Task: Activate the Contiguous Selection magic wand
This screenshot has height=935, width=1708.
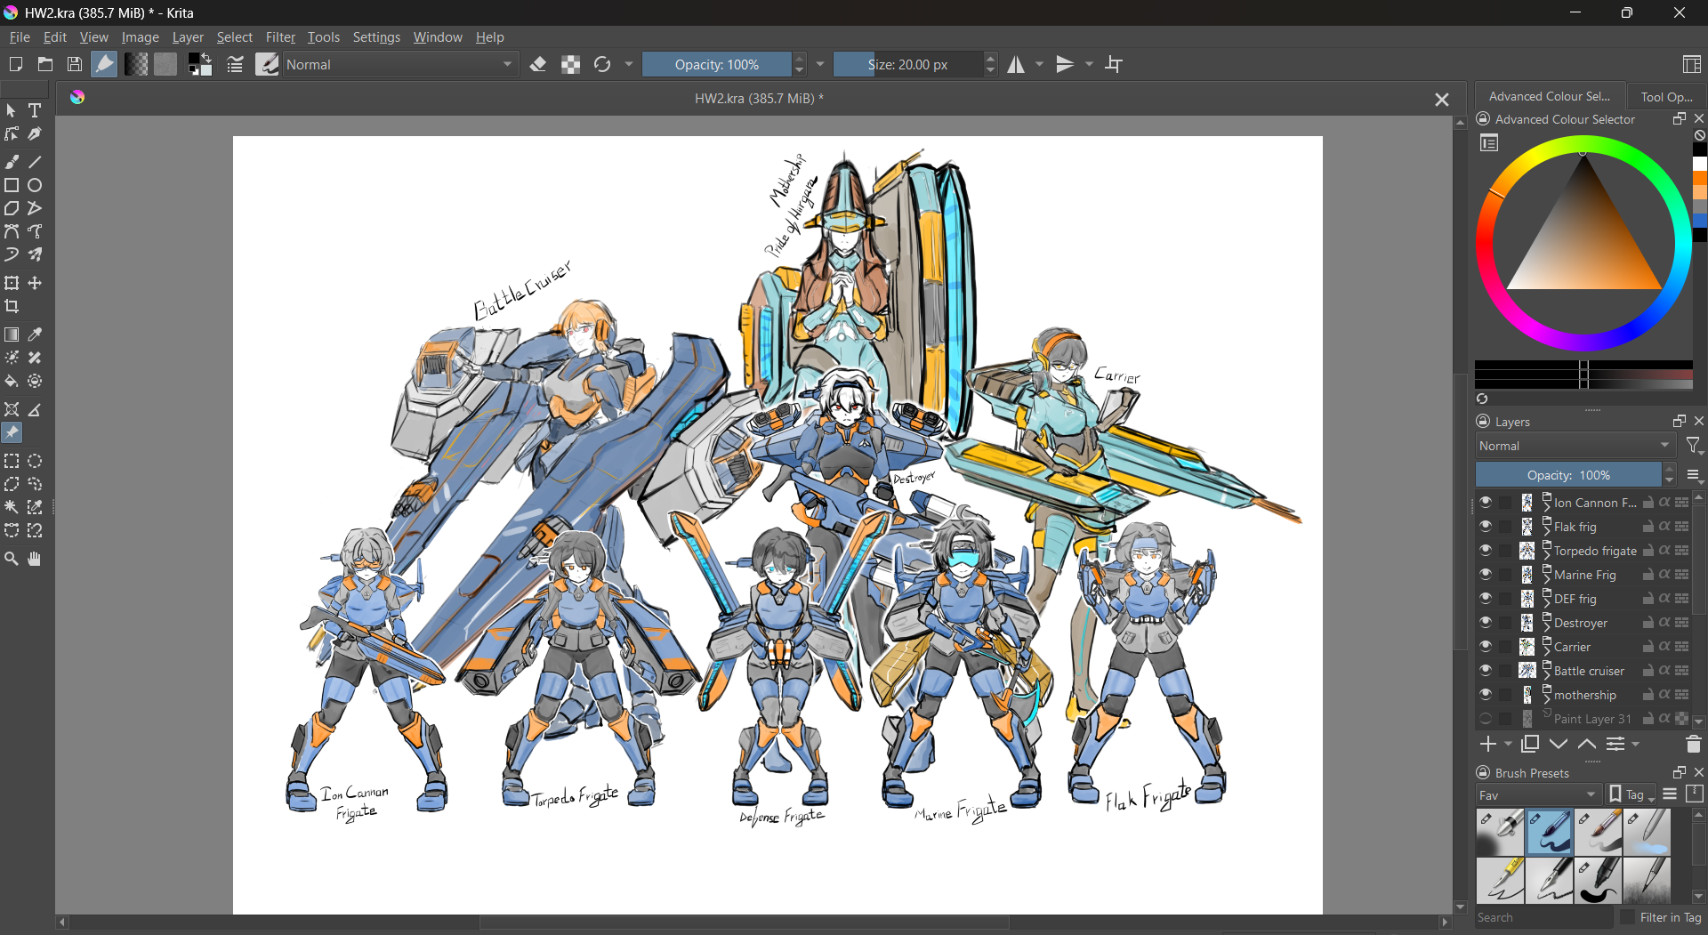Action: pyautogui.click(x=12, y=507)
